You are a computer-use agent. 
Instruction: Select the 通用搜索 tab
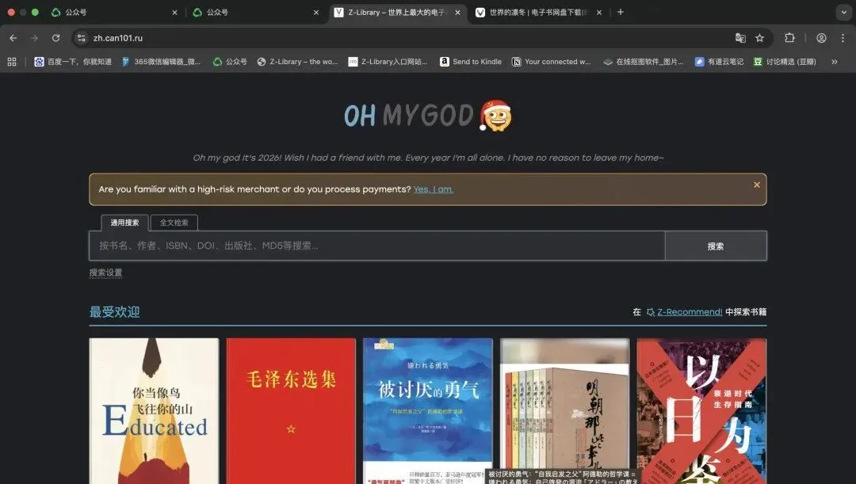tap(124, 223)
